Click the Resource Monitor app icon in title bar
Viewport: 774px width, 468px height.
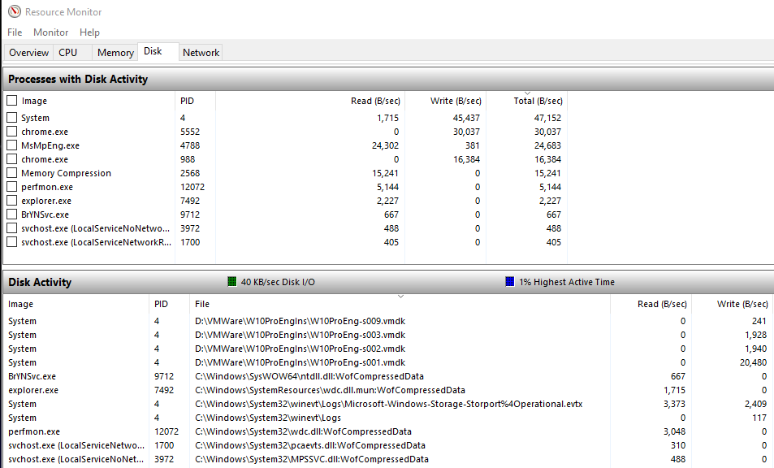15,11
